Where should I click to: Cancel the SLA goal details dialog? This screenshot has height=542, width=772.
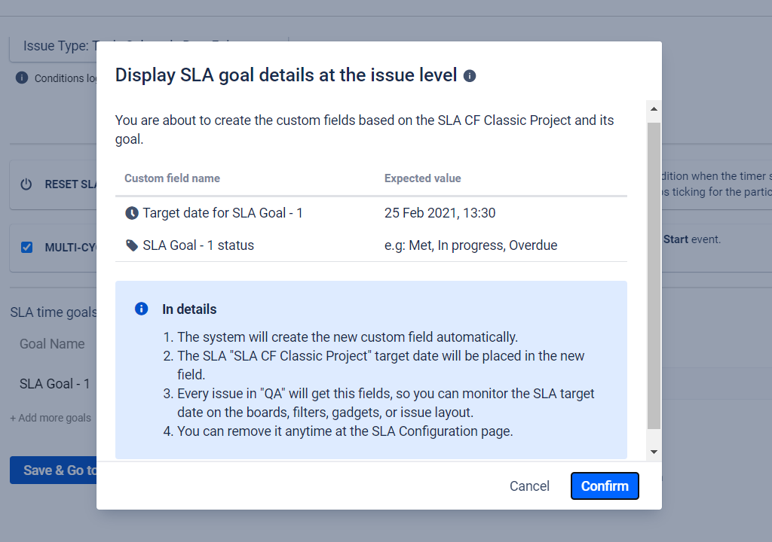[529, 486]
